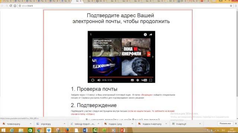Image resolution: width=238 pixels, height=133 pixels.
Task: Click the «Спам» folder red text
Action: (90, 114)
